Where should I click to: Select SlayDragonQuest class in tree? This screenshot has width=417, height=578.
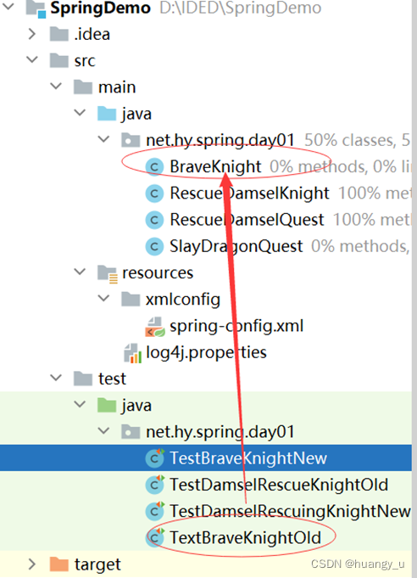coord(236,246)
